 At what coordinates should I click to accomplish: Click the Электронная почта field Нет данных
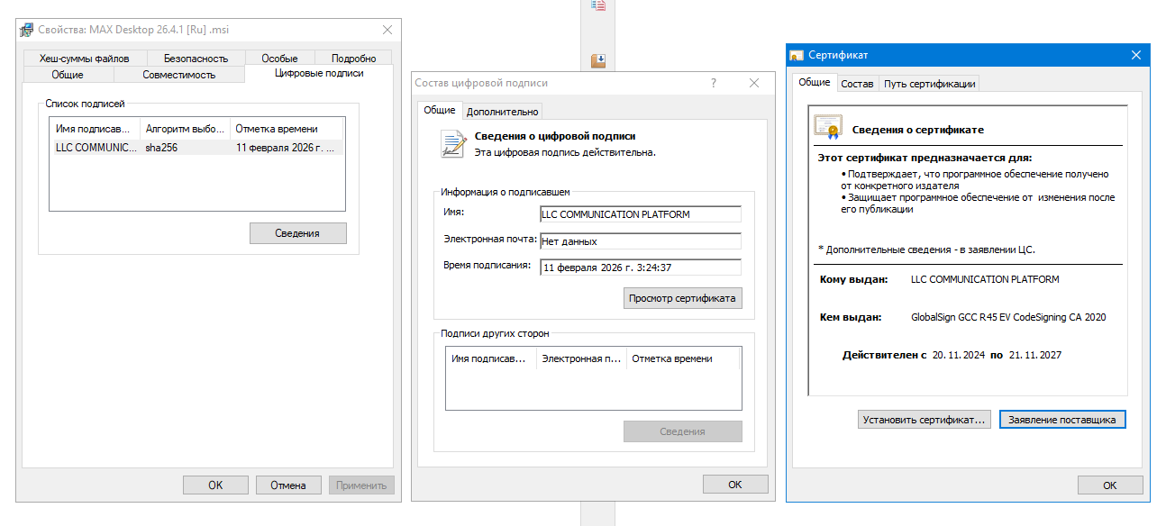(x=640, y=241)
